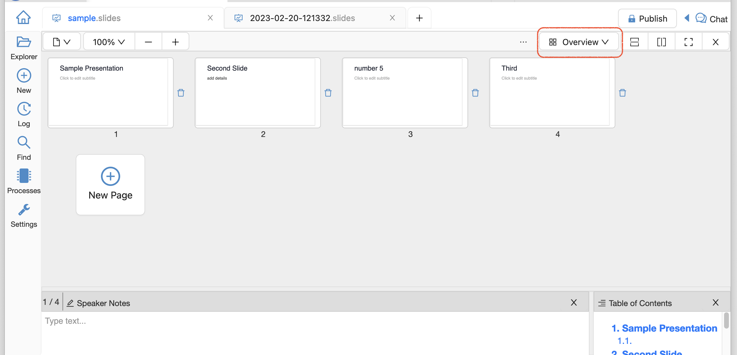Image resolution: width=737 pixels, height=355 pixels.
Task: Open Settings with wrench icon
Action: [24, 215]
